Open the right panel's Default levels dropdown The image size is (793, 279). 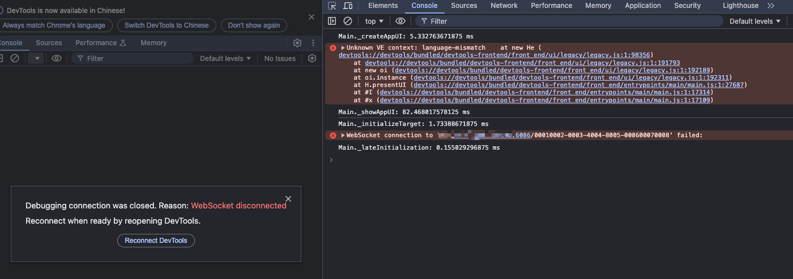(x=754, y=21)
